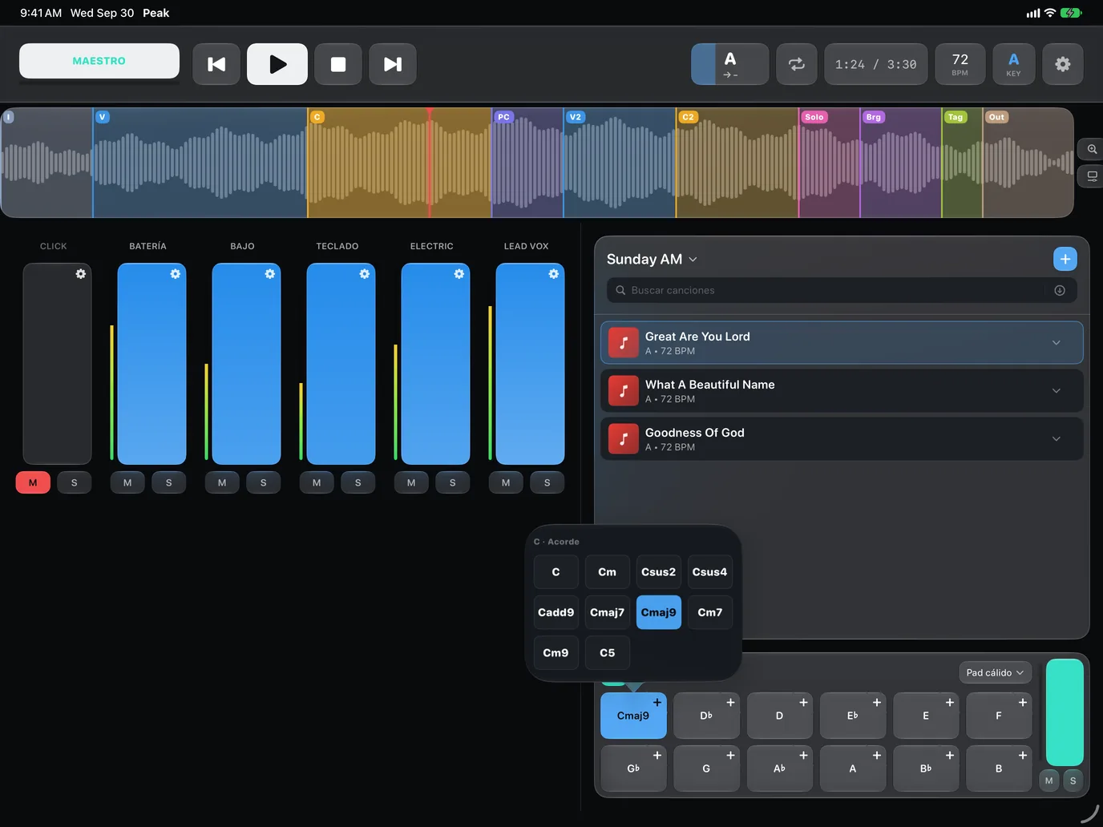Expand the Goodness Of God song
This screenshot has height=827, width=1103.
point(1057,439)
